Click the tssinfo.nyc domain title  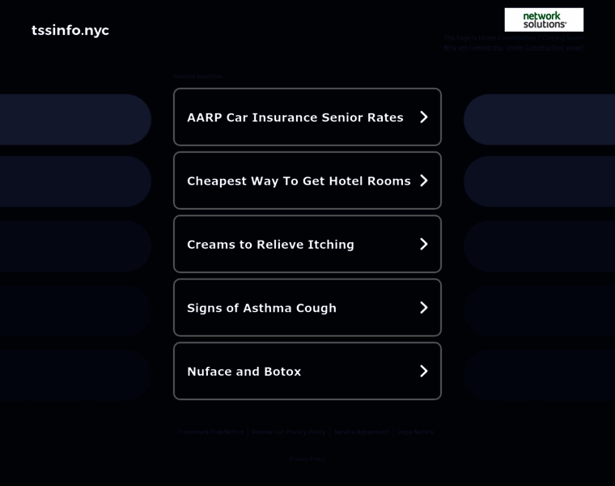click(70, 30)
